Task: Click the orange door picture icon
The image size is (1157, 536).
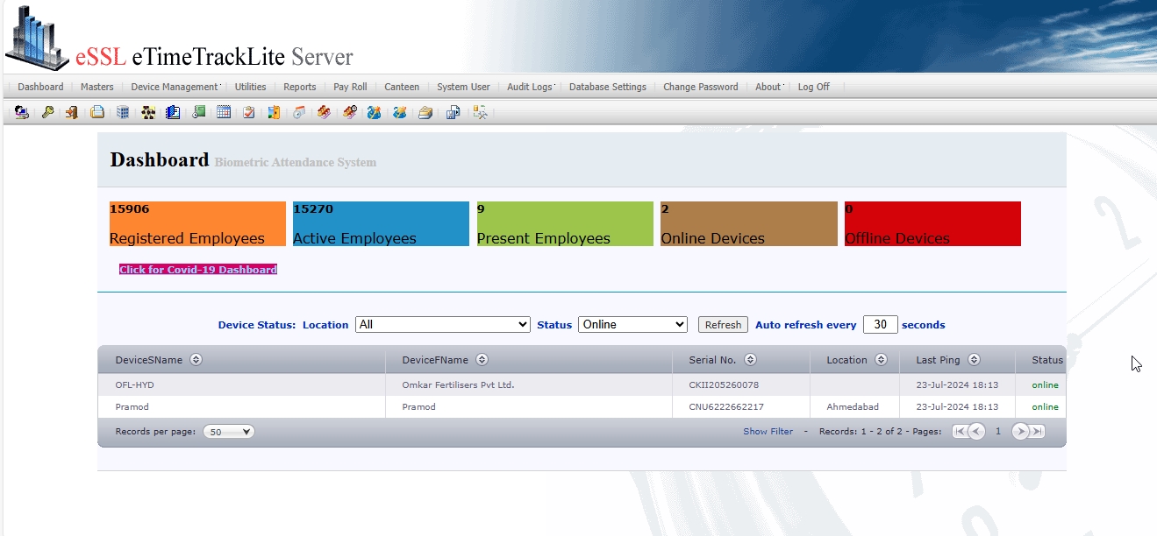Action: (x=274, y=112)
